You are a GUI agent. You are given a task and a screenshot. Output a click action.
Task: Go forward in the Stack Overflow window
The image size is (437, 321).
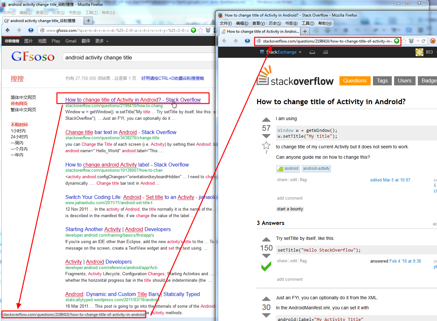click(236, 41)
